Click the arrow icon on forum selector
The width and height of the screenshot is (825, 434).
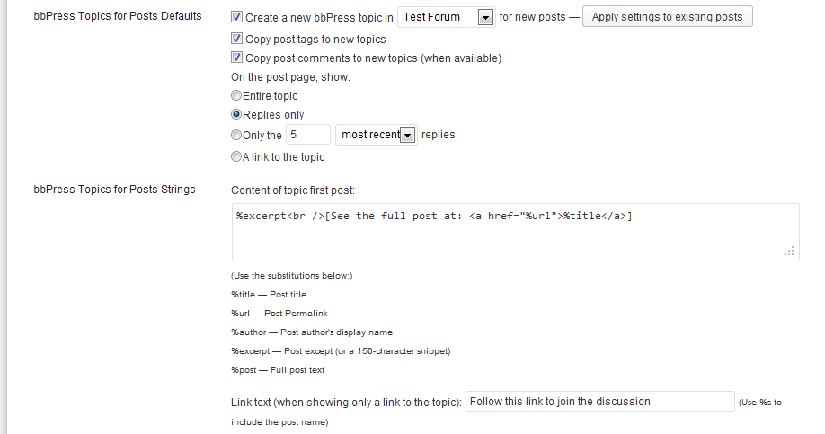click(x=485, y=17)
